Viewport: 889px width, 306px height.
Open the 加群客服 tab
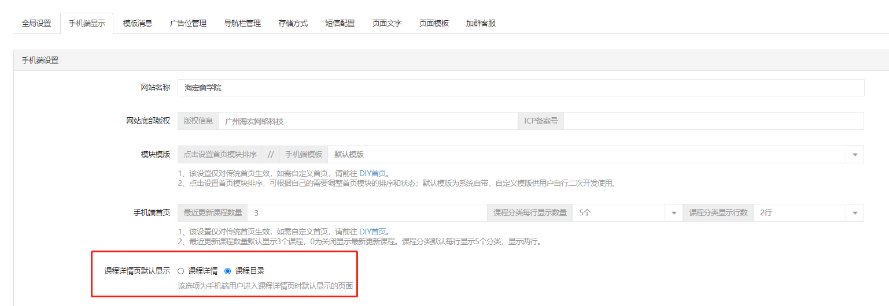click(481, 24)
